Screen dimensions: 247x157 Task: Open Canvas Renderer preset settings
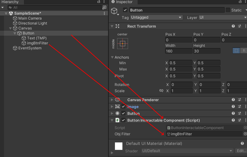pos(240,100)
